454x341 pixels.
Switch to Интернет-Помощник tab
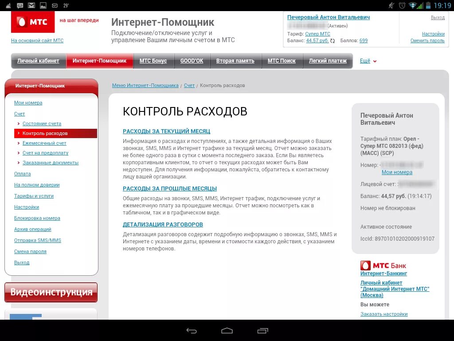click(100, 61)
